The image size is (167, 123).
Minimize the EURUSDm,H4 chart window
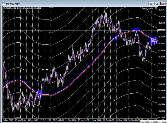click(151, 4)
